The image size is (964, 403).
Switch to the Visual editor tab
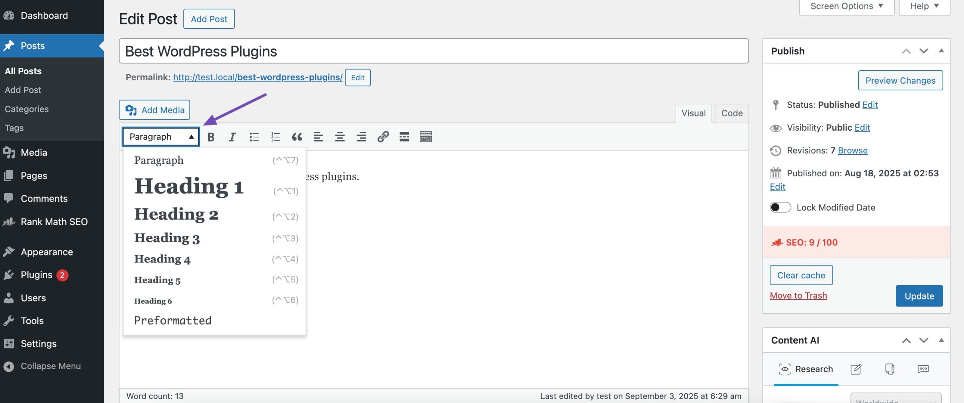[x=693, y=113]
